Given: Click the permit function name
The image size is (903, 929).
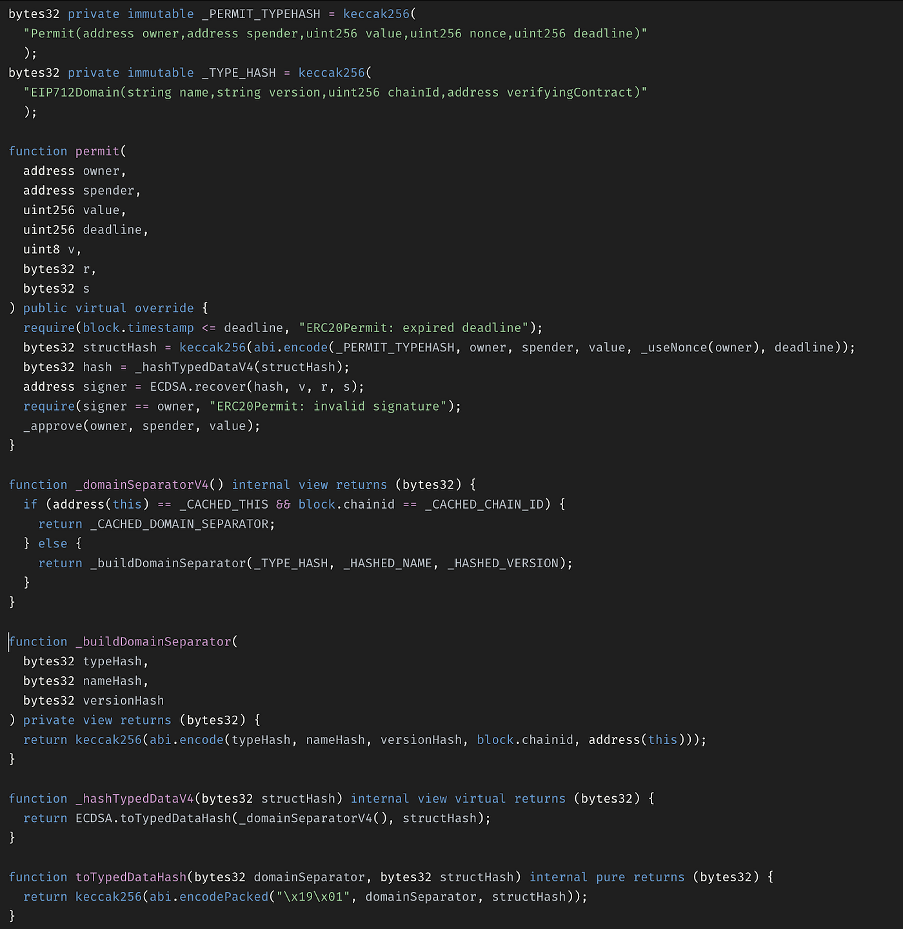Looking at the screenshot, I should point(97,152).
